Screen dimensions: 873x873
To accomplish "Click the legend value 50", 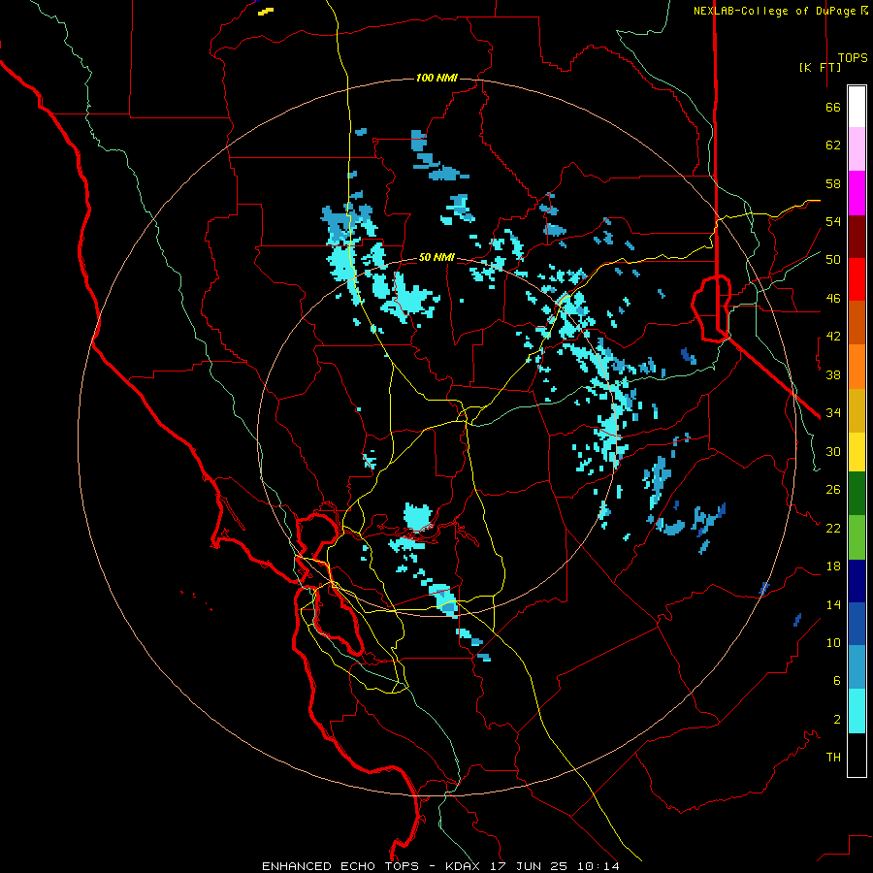I will pyautogui.click(x=833, y=260).
